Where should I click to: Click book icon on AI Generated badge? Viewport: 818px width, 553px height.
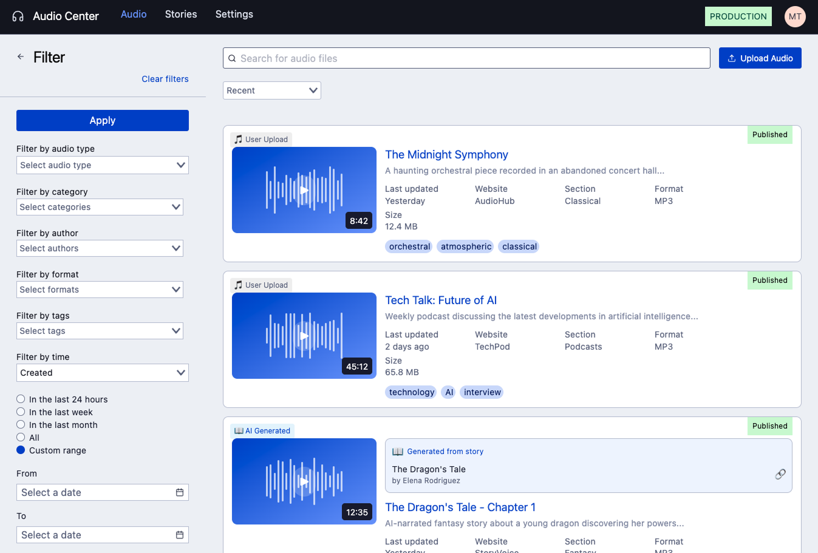point(239,430)
